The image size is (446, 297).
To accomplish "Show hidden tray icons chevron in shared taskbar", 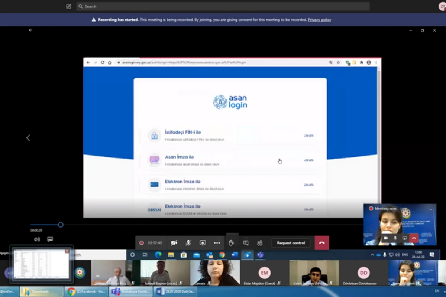I will [372, 255].
